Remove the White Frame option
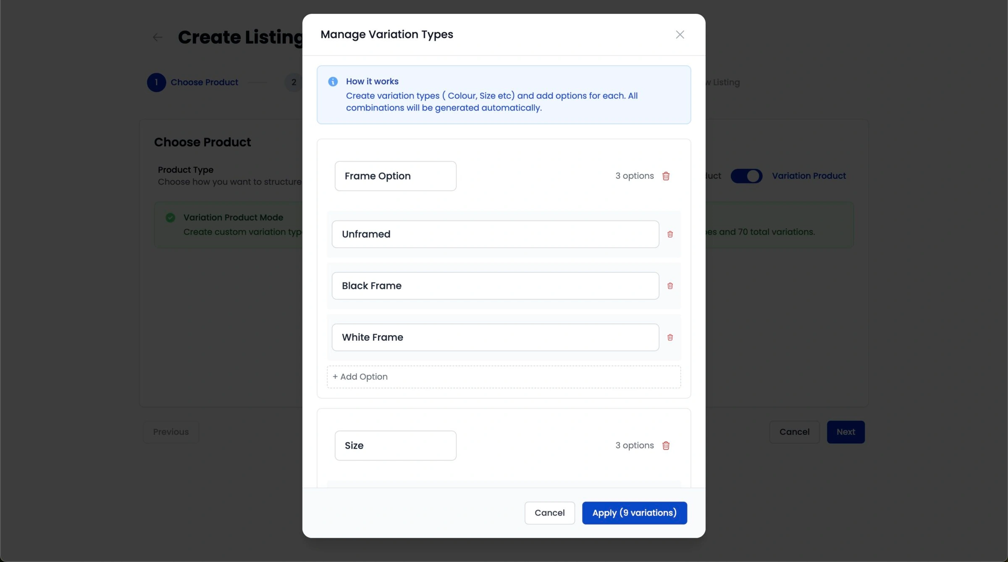This screenshot has width=1008, height=562. click(x=670, y=337)
